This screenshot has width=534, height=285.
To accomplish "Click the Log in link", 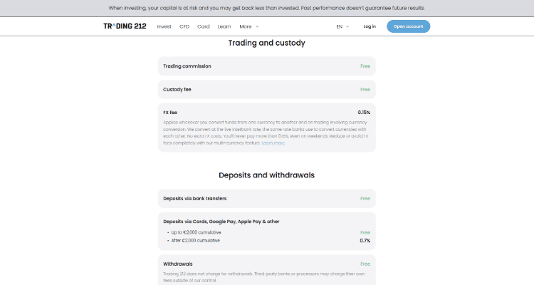I will click(370, 26).
